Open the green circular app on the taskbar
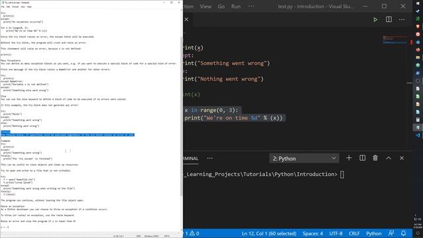423x238 pixels. [418, 65]
